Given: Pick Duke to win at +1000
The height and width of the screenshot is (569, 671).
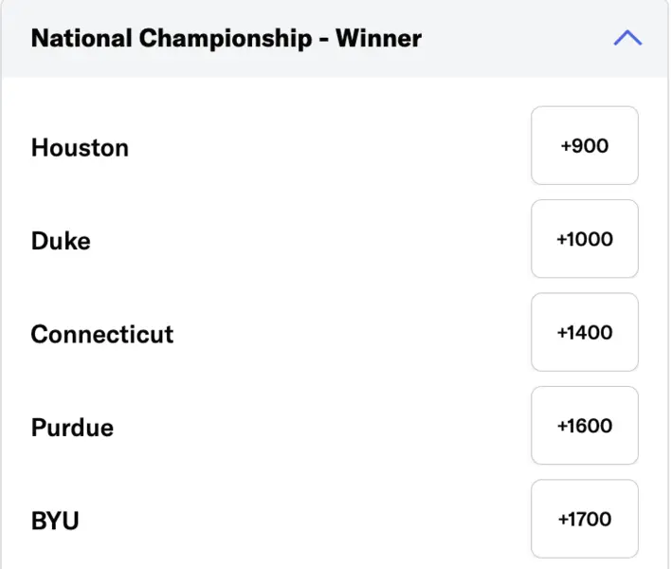Looking at the screenshot, I should [x=584, y=239].
